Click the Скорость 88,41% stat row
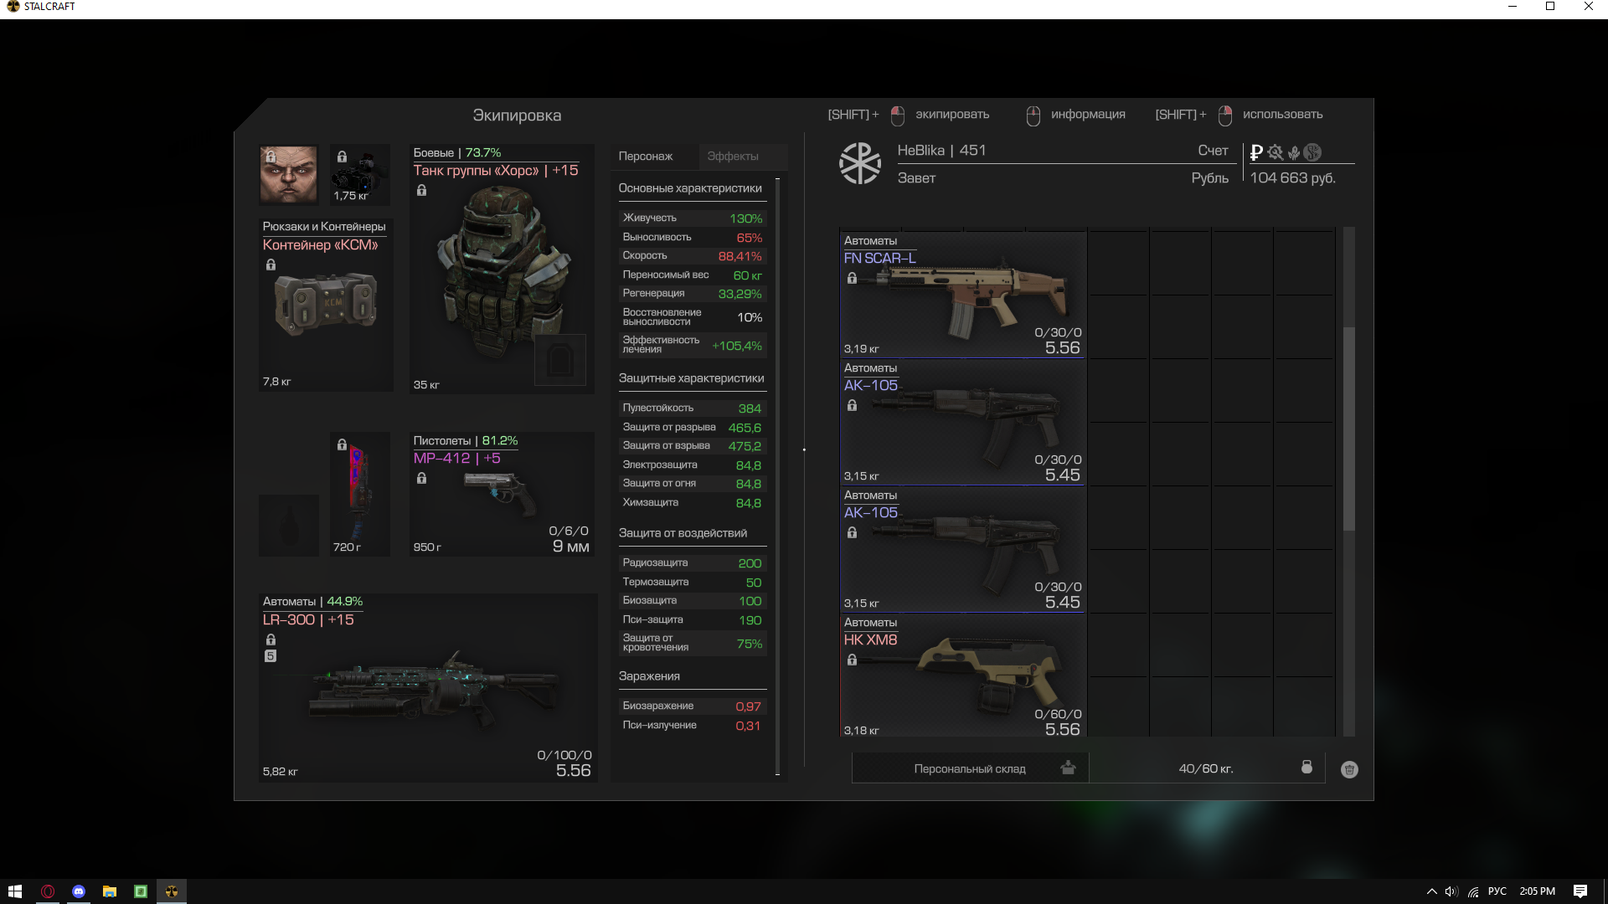This screenshot has height=904, width=1608. point(693,256)
